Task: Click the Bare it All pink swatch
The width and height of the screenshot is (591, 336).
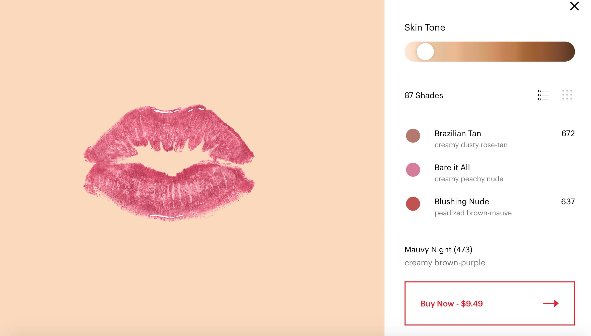Action: [413, 170]
